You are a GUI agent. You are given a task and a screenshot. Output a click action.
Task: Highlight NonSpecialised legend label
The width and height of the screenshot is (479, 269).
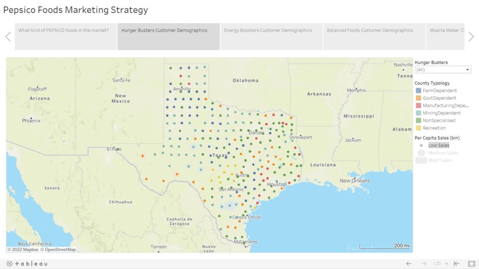pyautogui.click(x=439, y=121)
